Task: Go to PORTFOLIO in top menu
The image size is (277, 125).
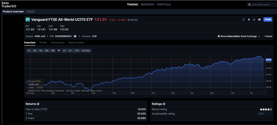Action: pyautogui.click(x=164, y=4)
